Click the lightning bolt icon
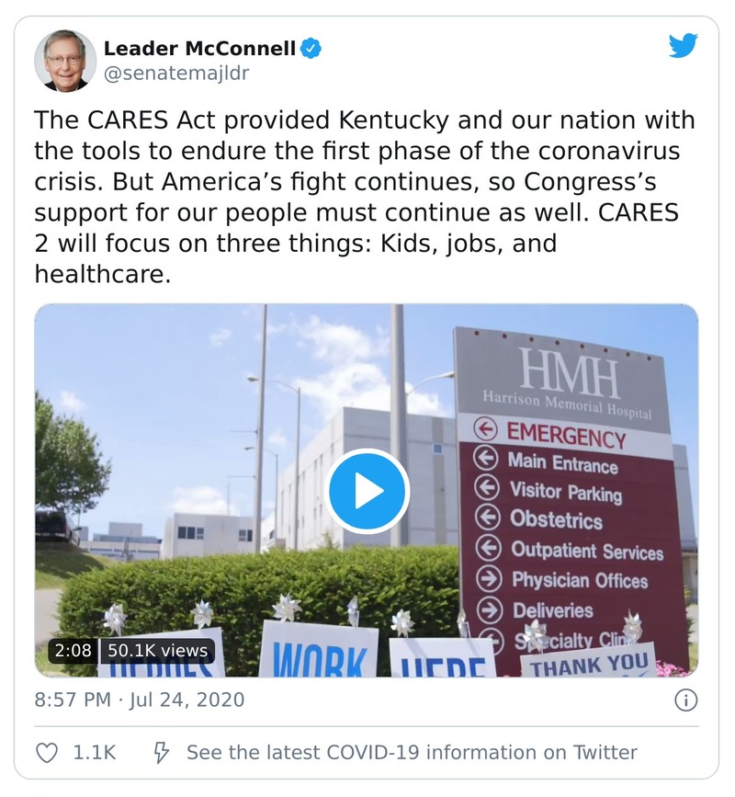Viewport: 735px width, 797px height. [162, 752]
